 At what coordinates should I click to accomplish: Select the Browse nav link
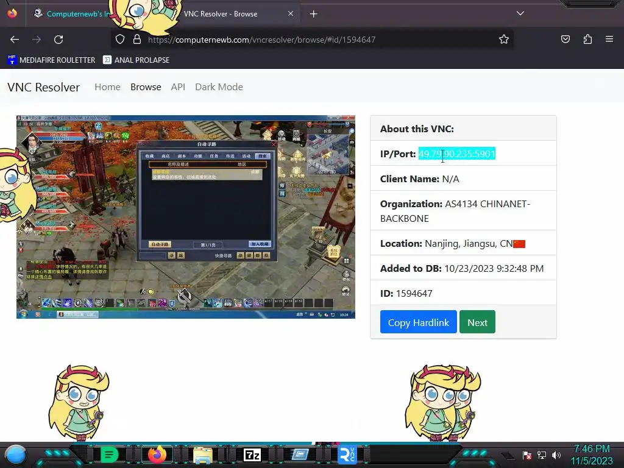click(x=146, y=87)
